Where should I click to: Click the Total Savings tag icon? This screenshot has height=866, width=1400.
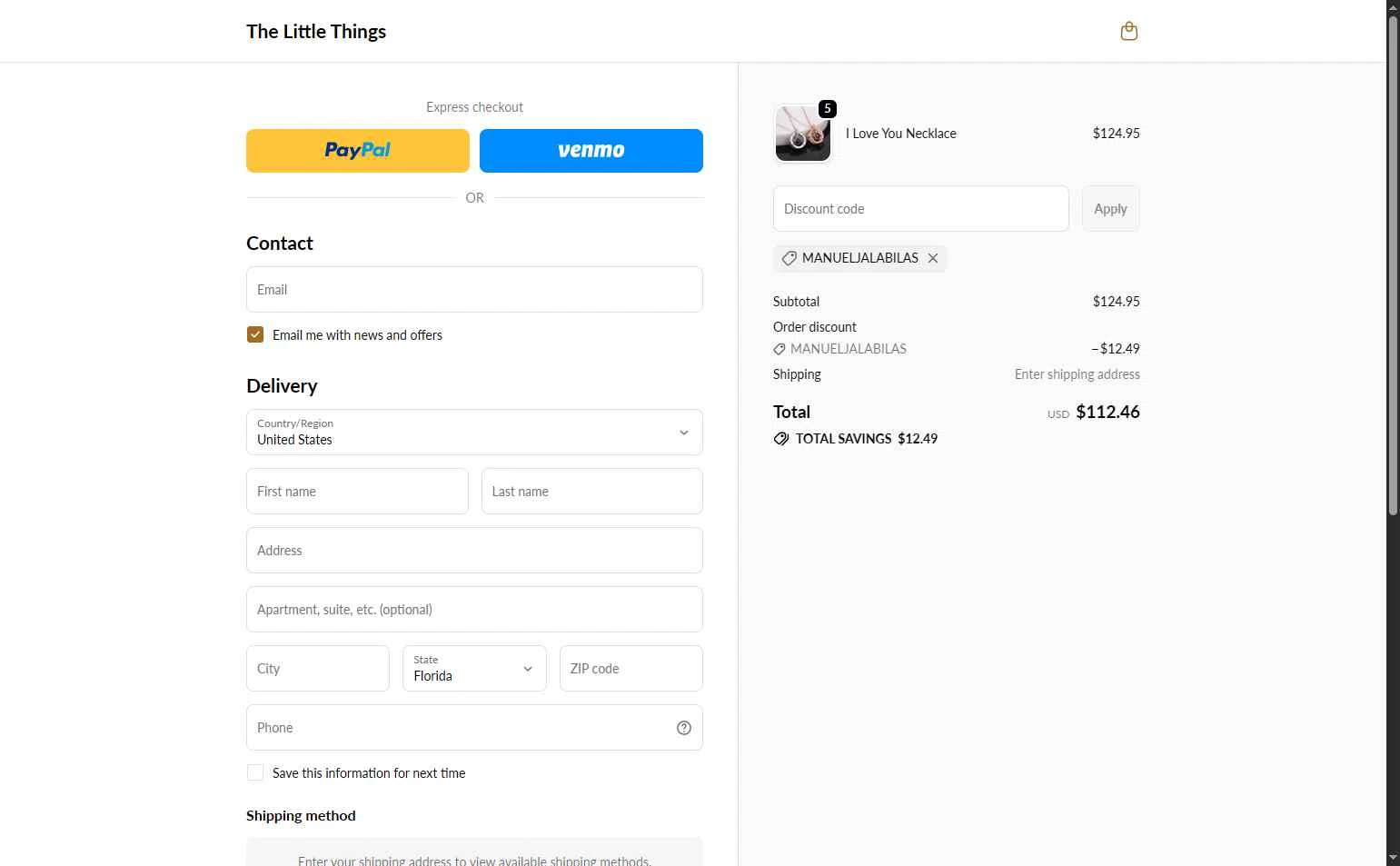pyautogui.click(x=781, y=439)
